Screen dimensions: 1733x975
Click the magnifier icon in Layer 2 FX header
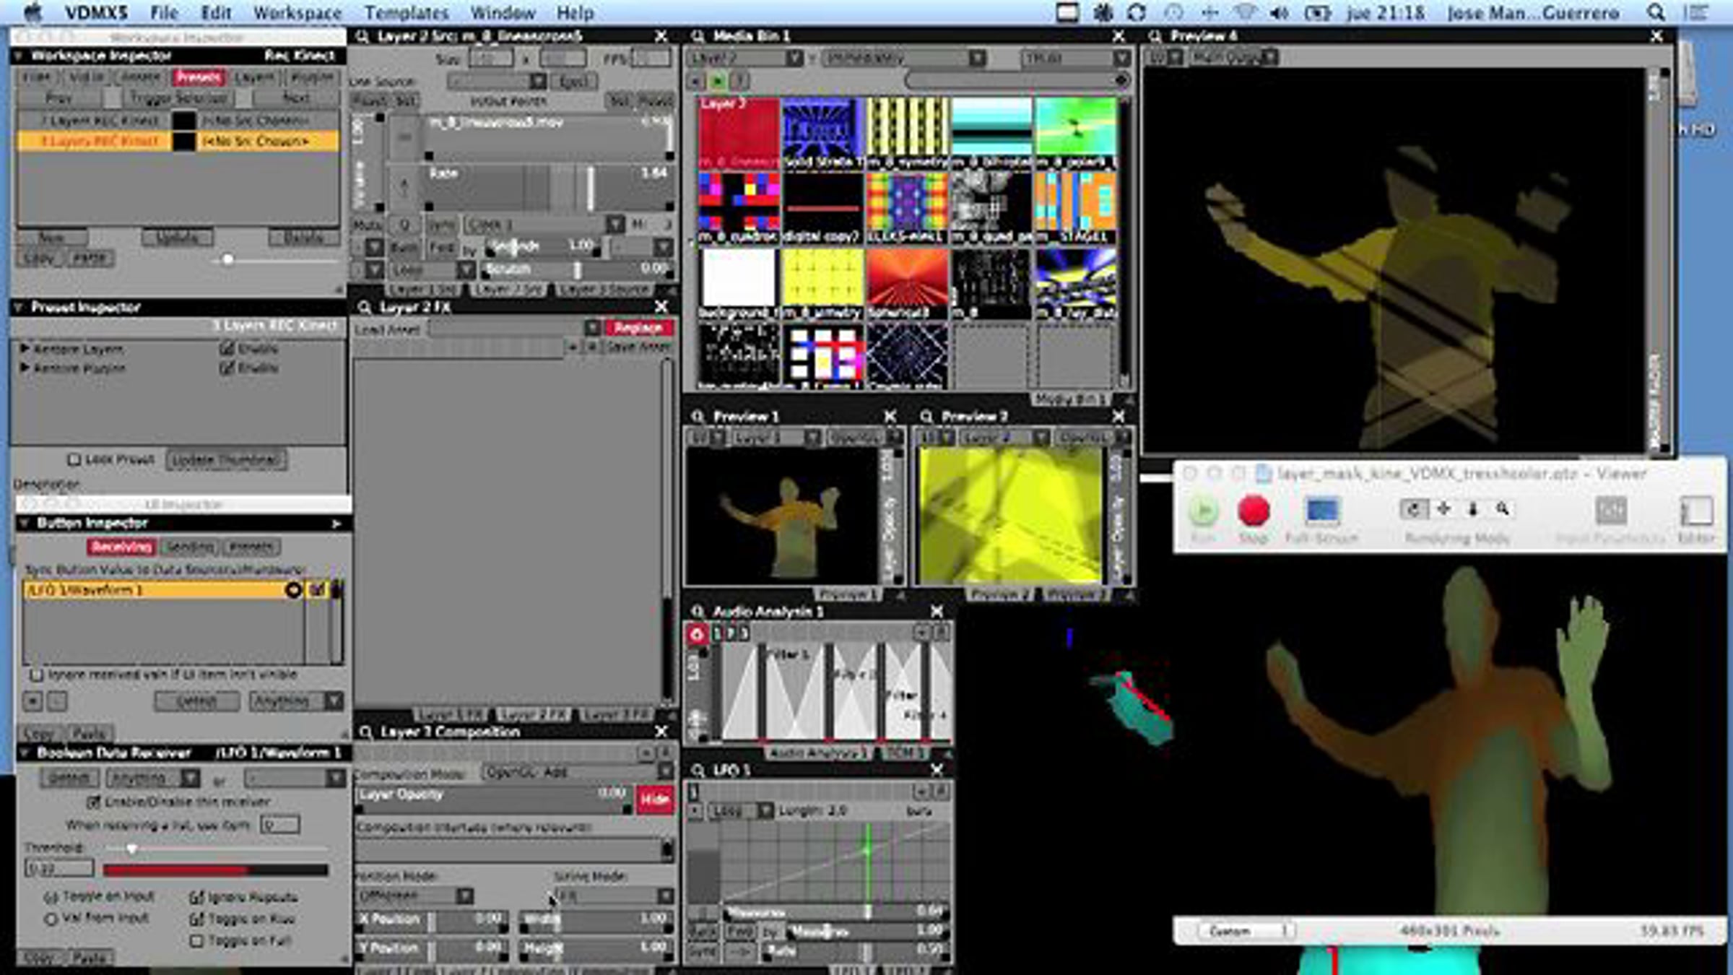[365, 308]
